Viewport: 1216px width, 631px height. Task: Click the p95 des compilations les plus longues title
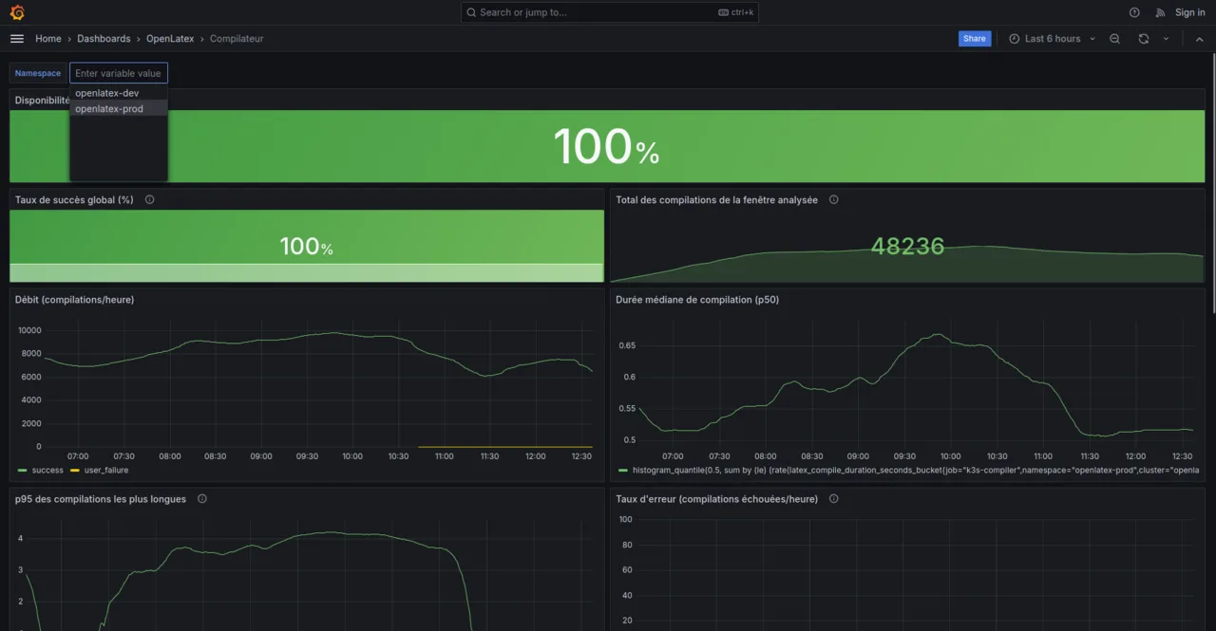(101, 499)
